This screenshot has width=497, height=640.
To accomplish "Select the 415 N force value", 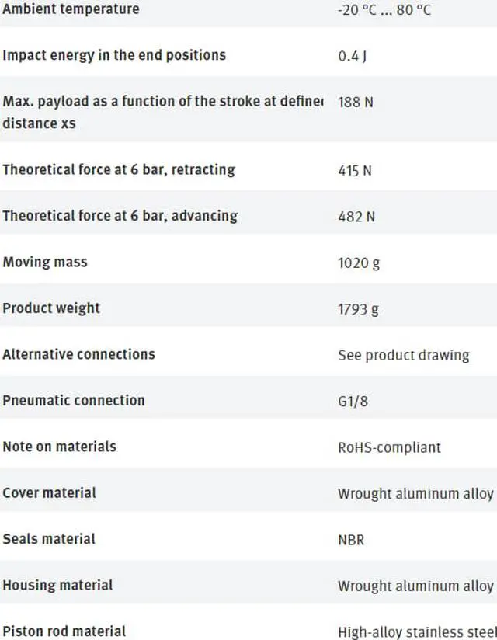I will [x=355, y=170].
